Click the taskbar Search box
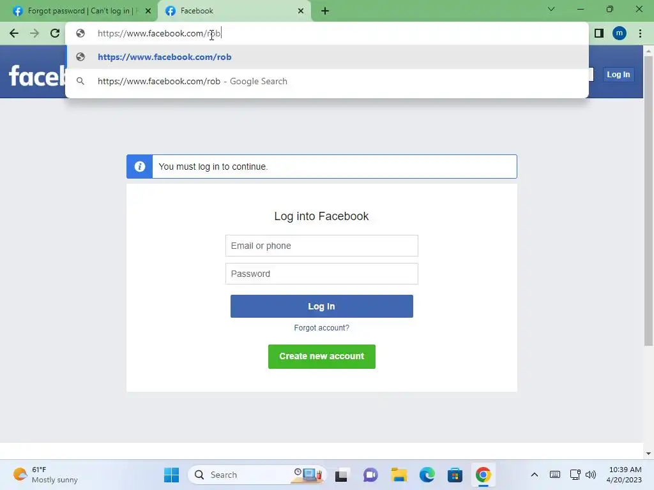Image resolution: width=654 pixels, height=490 pixels. pos(257,475)
